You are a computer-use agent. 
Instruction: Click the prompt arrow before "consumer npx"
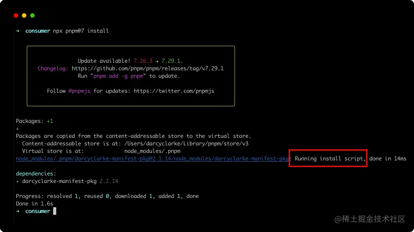tap(18, 31)
